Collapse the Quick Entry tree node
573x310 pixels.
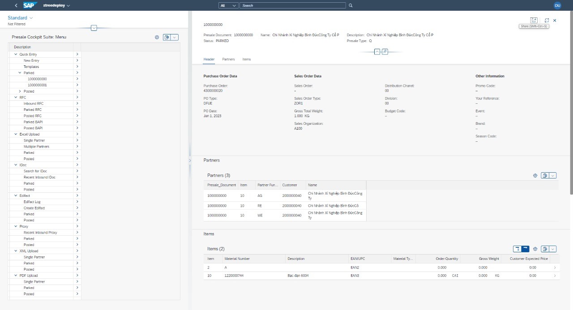16,55
